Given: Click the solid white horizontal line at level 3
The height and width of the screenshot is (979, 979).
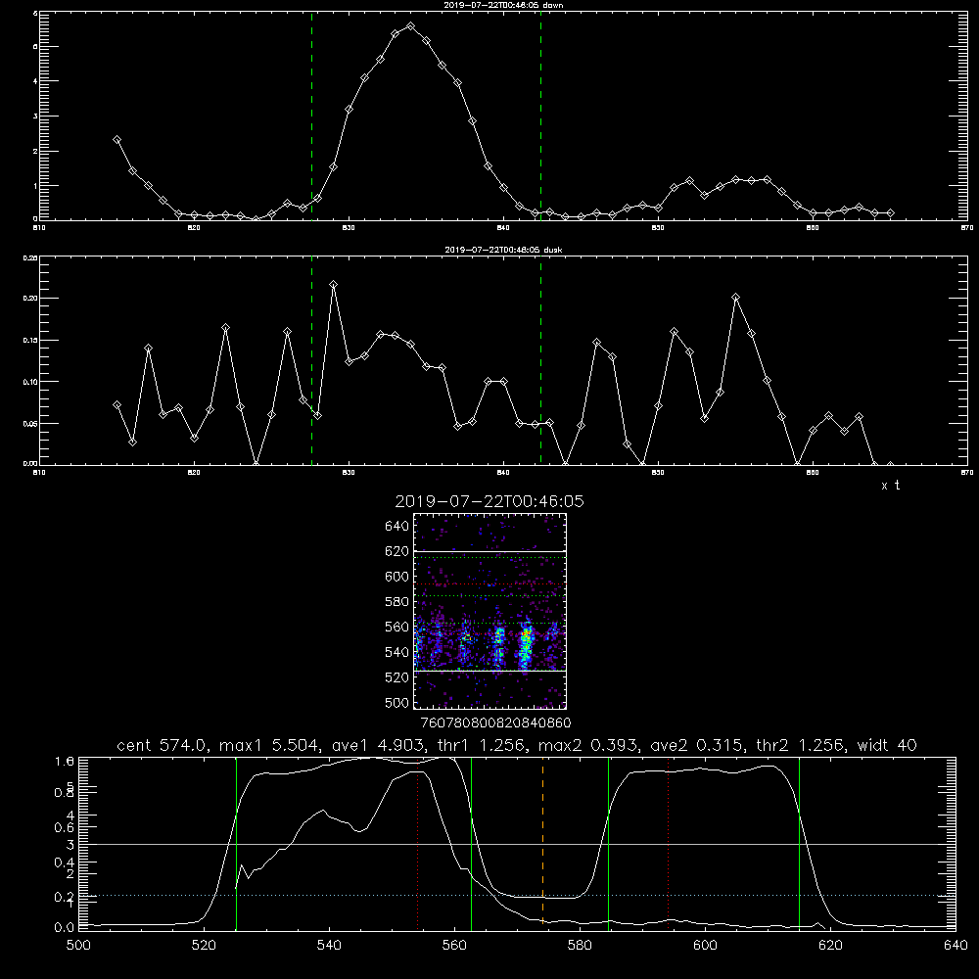Looking at the screenshot, I should [517, 844].
